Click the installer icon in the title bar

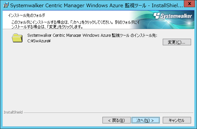point(6,5)
